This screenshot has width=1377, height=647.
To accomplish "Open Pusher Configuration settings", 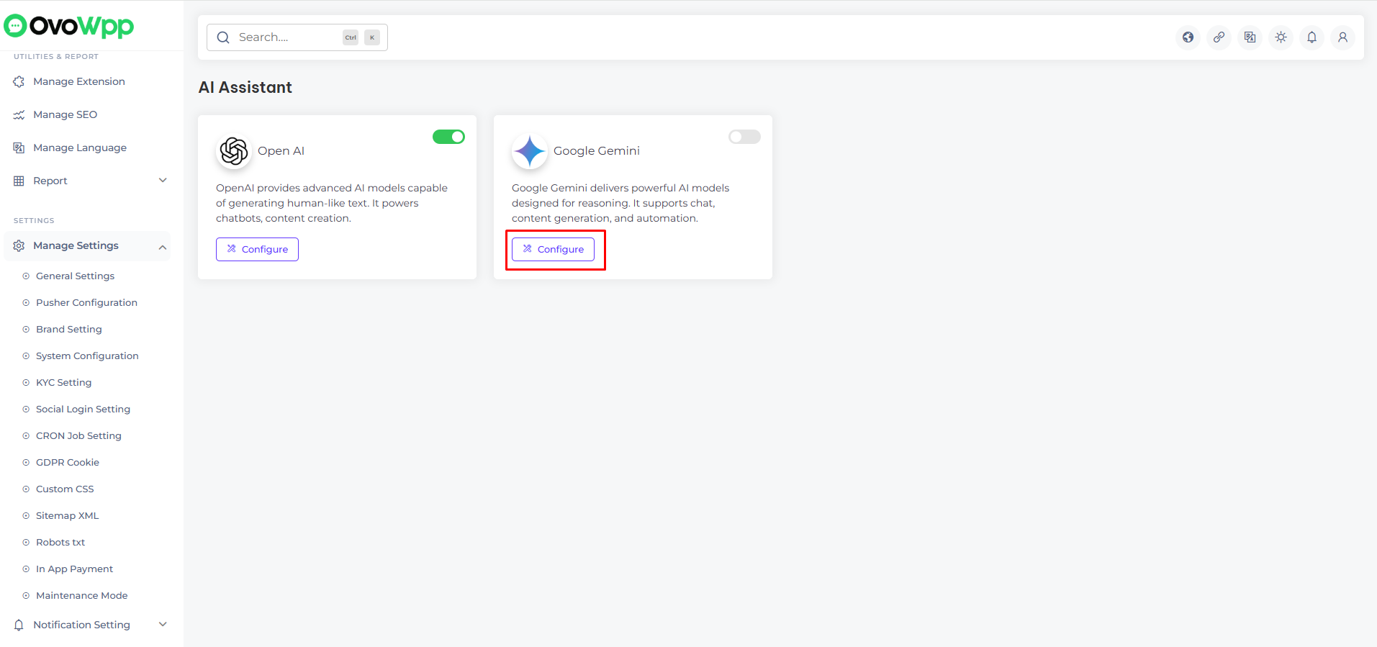I will [86, 303].
